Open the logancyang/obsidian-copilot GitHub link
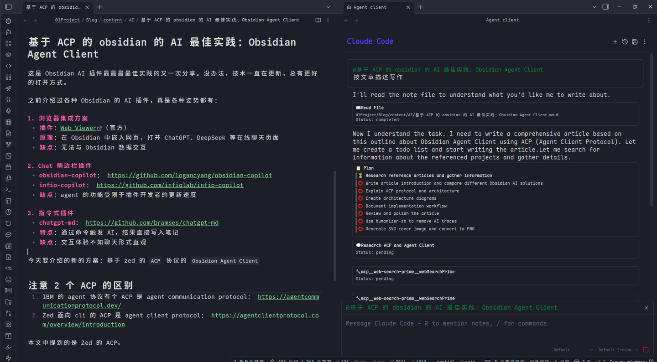 point(189,175)
